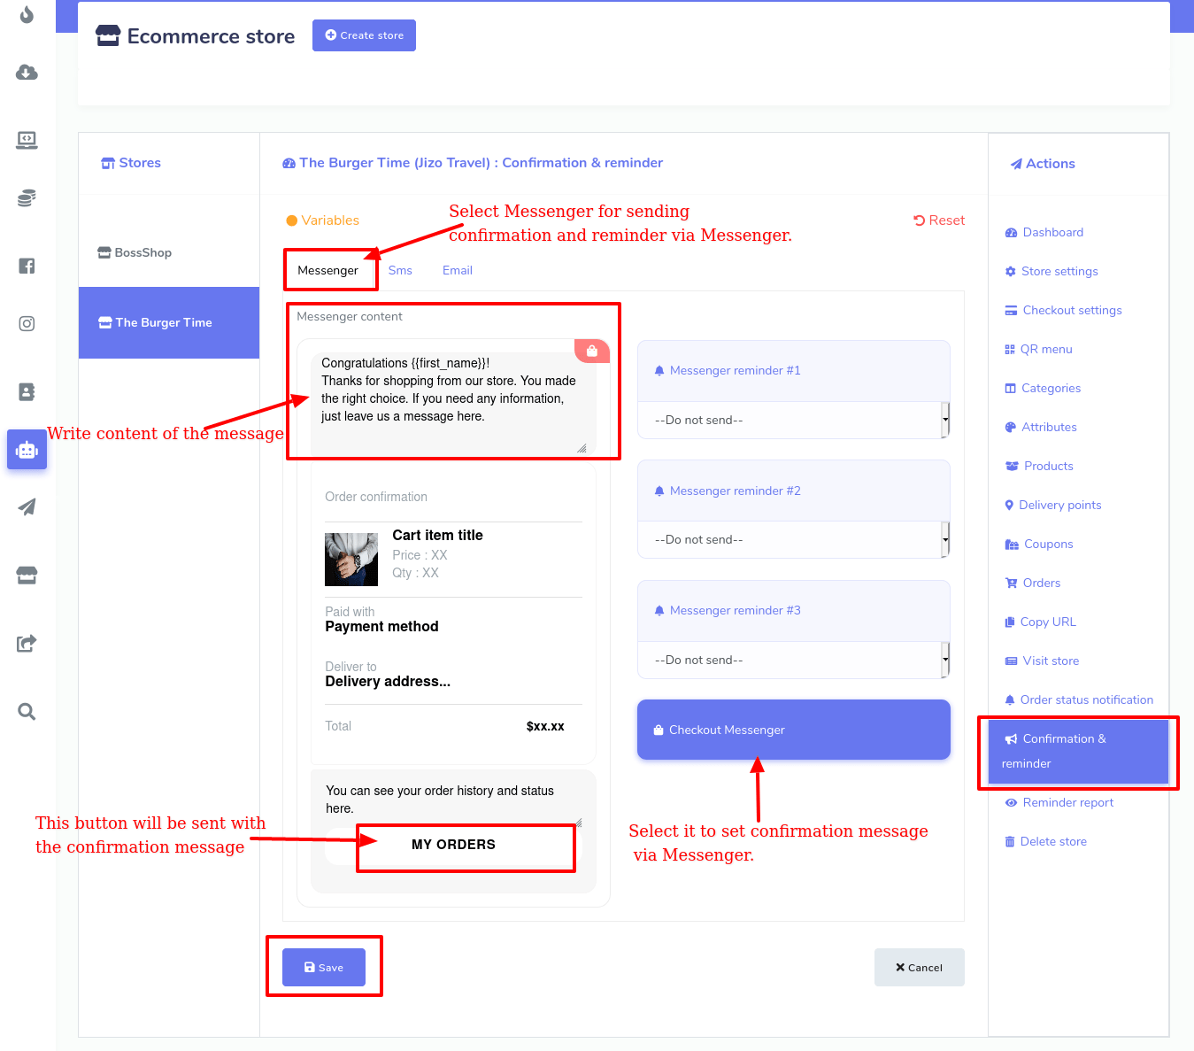Click the Create store button
This screenshot has height=1051, width=1194.
click(x=364, y=35)
